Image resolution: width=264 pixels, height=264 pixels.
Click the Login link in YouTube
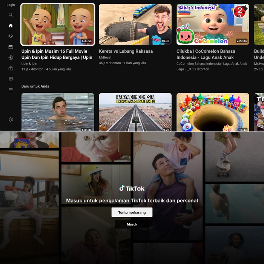click(x=11, y=5)
